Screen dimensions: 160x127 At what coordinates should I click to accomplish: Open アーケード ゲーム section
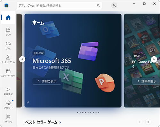(x=8, y=59)
